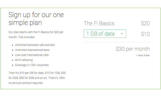The width and height of the screenshot is (161, 97).
Task: Click the bullet before Unlimited domestic talk
Action: click(x=13, y=45)
